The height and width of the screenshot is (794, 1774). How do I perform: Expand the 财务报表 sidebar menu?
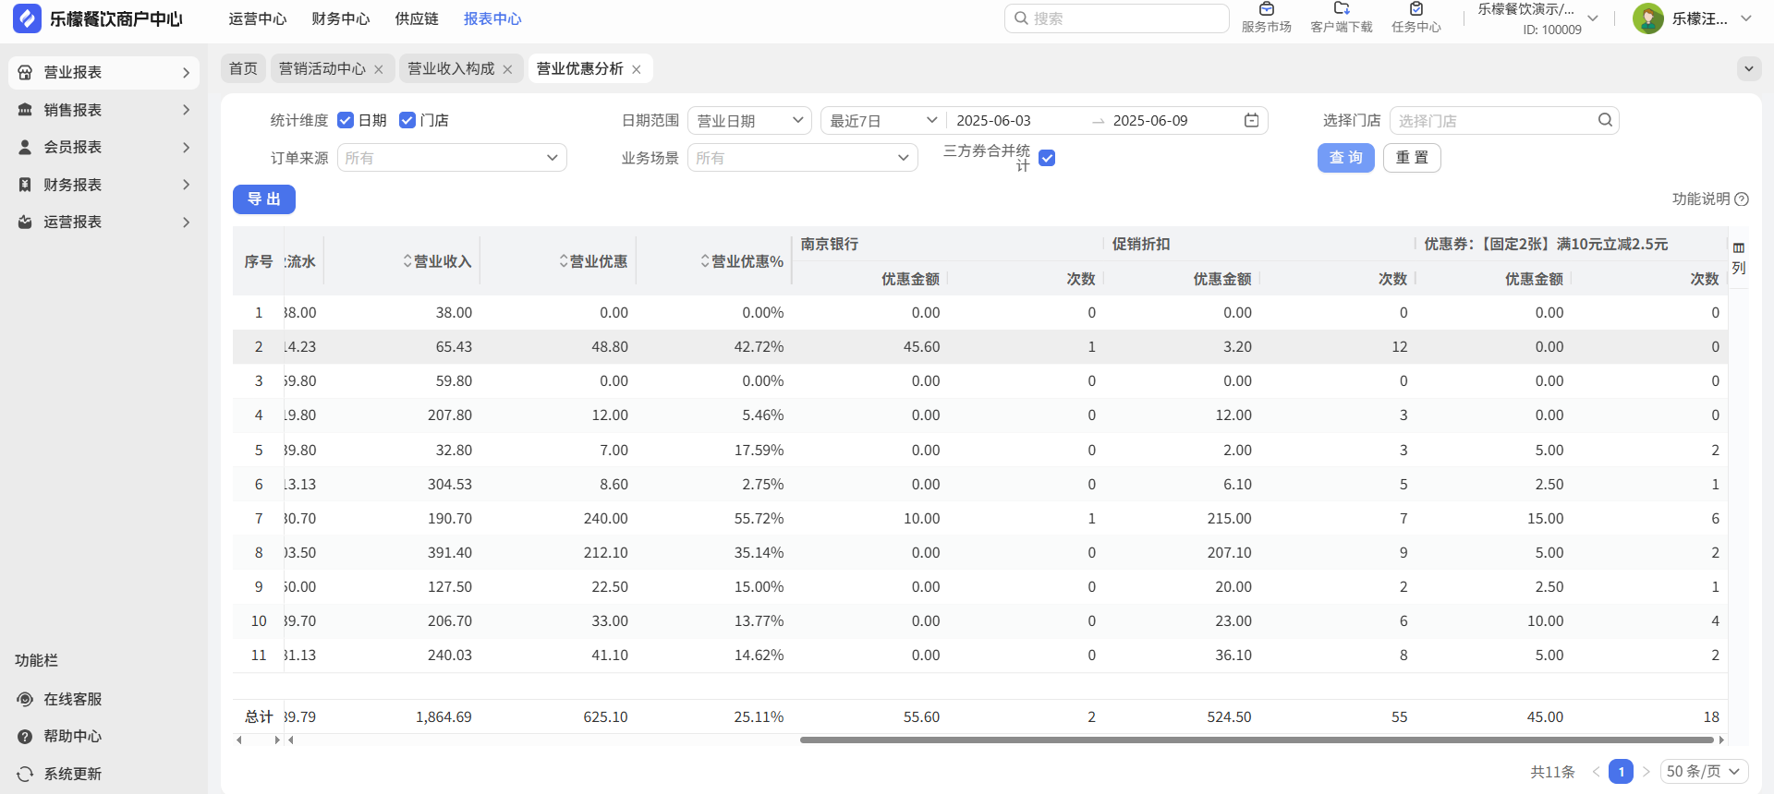pyautogui.click(x=104, y=185)
